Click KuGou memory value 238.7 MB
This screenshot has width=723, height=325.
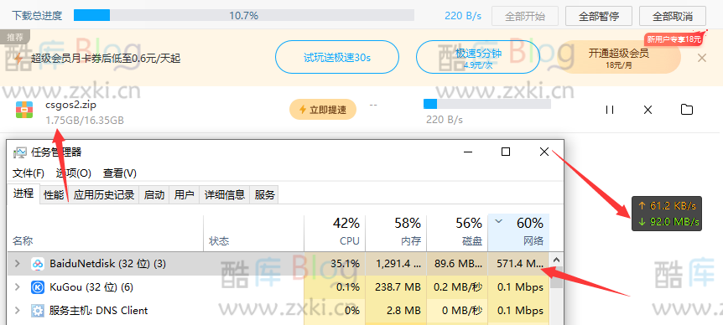[398, 287]
